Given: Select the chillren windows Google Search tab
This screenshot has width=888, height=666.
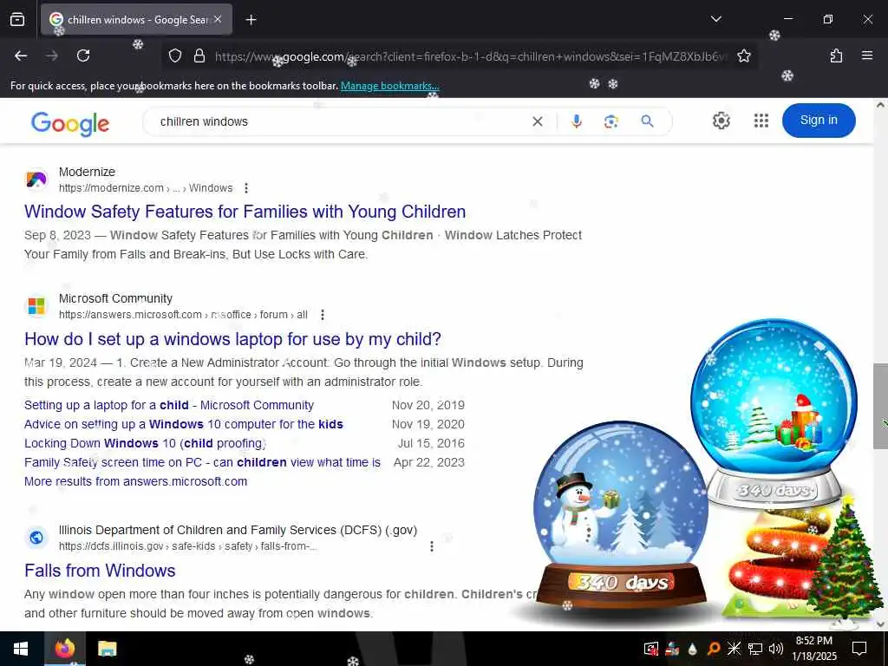Looking at the screenshot, I should tap(136, 19).
